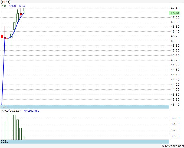184x148 pixels.
Task: Click the moving average value 47.18
Action: [x=22, y=6]
